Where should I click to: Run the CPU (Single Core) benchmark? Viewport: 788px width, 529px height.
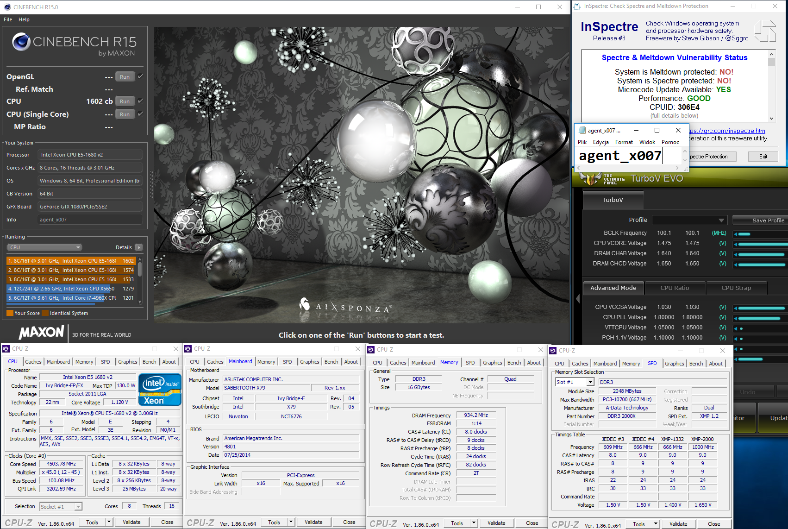coord(125,114)
